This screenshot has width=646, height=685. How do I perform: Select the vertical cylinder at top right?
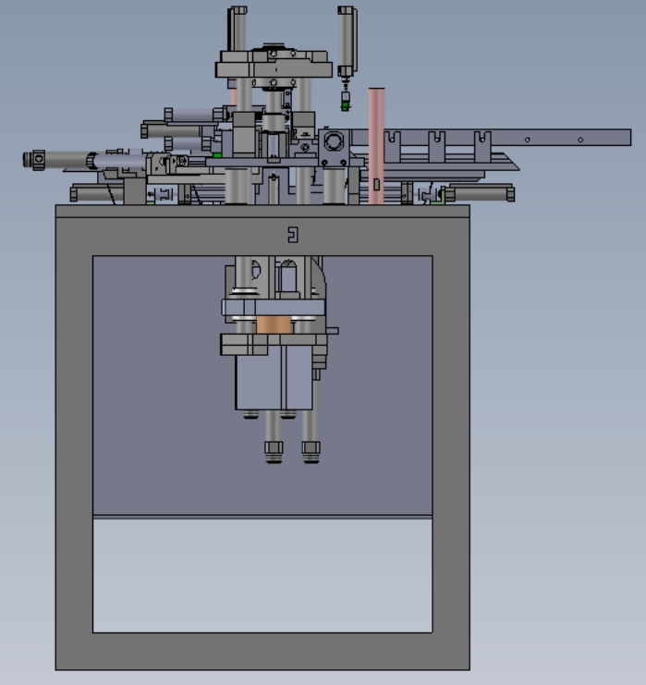(347, 42)
